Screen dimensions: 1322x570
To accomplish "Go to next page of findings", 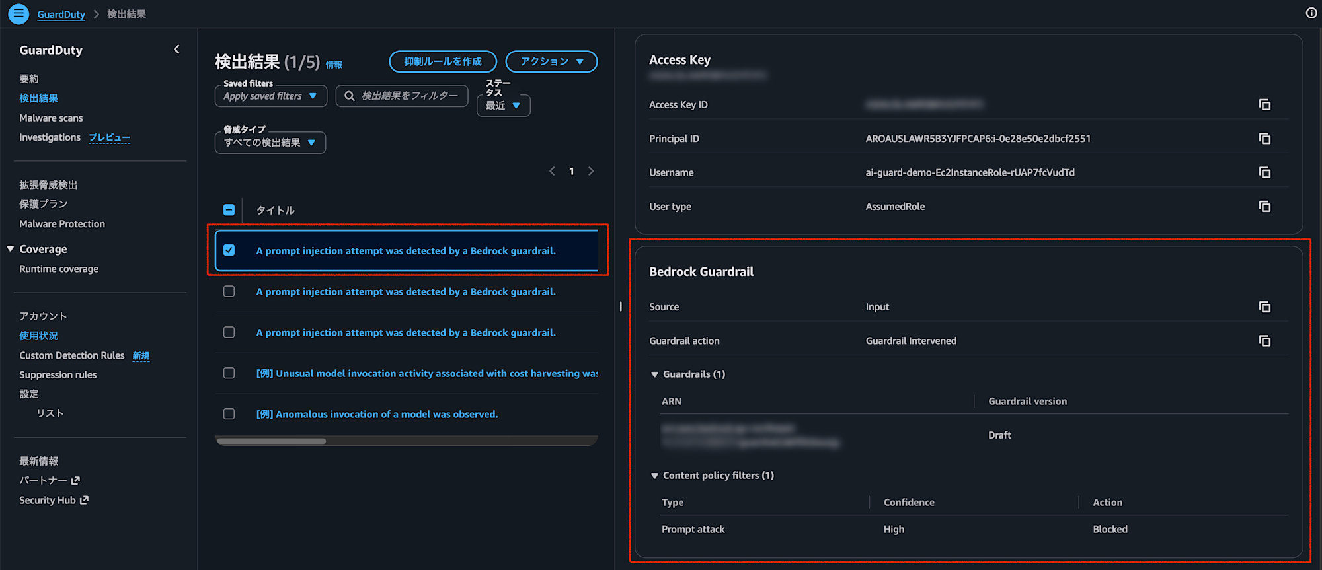I will tap(591, 171).
